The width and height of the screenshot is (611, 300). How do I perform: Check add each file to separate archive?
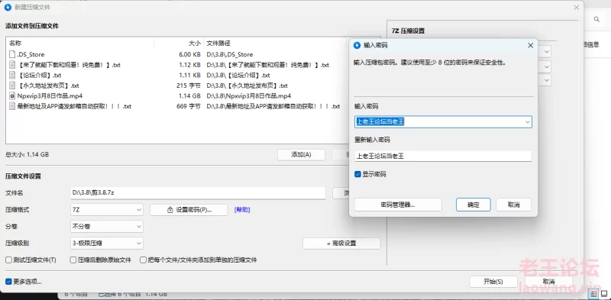[x=144, y=260]
